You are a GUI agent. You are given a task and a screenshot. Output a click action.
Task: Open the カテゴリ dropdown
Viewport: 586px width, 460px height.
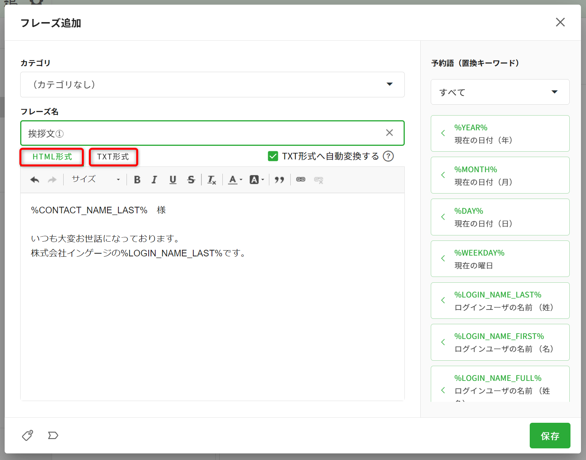point(212,85)
